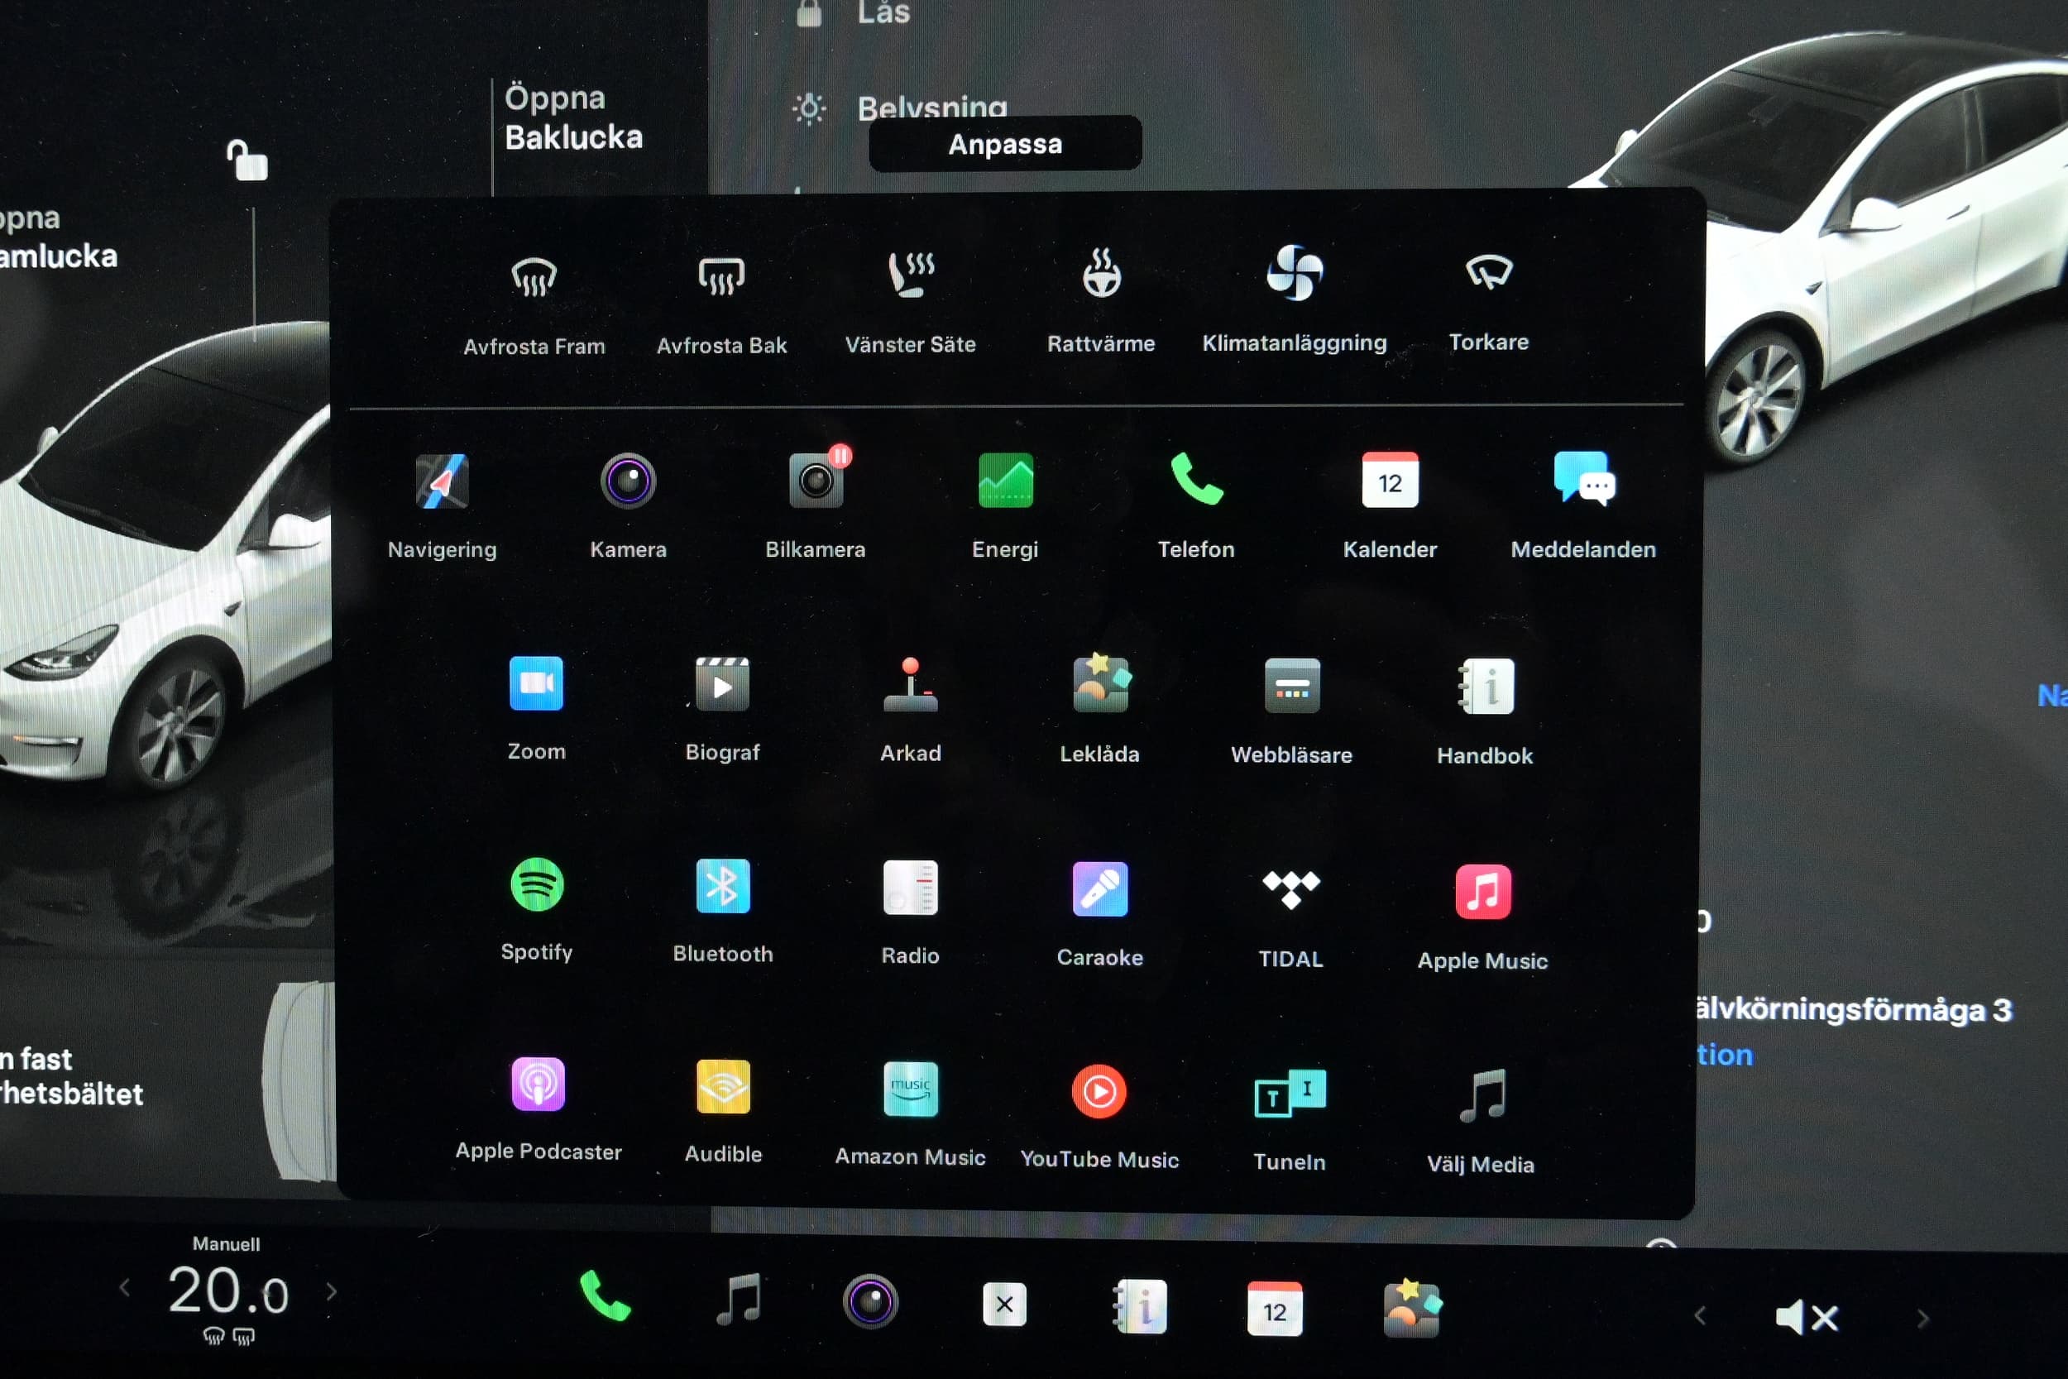Toggle the car unlock padlock icon
Screen dimensions: 2068x1379
(247, 160)
